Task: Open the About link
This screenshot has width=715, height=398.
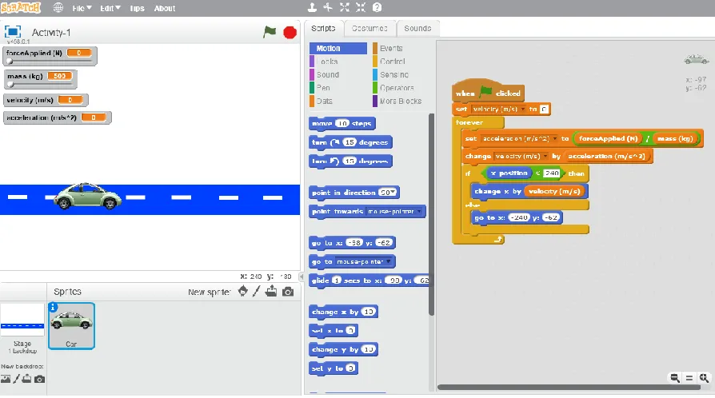Action: 164,8
